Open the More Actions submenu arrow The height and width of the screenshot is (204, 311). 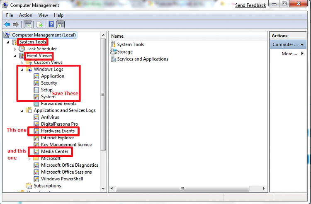[x=302, y=53]
